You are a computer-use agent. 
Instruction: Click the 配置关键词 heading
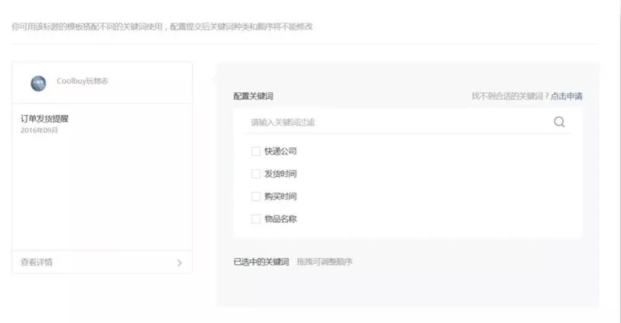coord(253,96)
